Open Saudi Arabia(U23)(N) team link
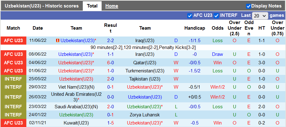The height and width of the screenshot is (127, 286). [x=76, y=107]
